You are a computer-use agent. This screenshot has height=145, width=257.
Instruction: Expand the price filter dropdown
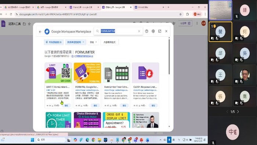point(93,42)
